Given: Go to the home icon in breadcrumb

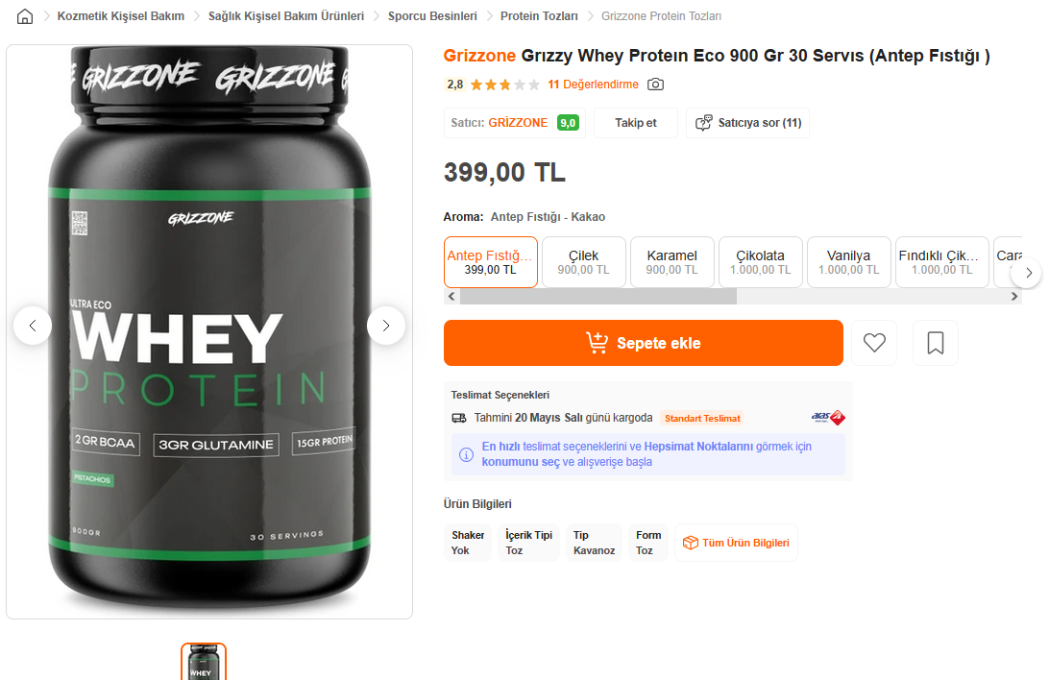Looking at the screenshot, I should [x=25, y=16].
